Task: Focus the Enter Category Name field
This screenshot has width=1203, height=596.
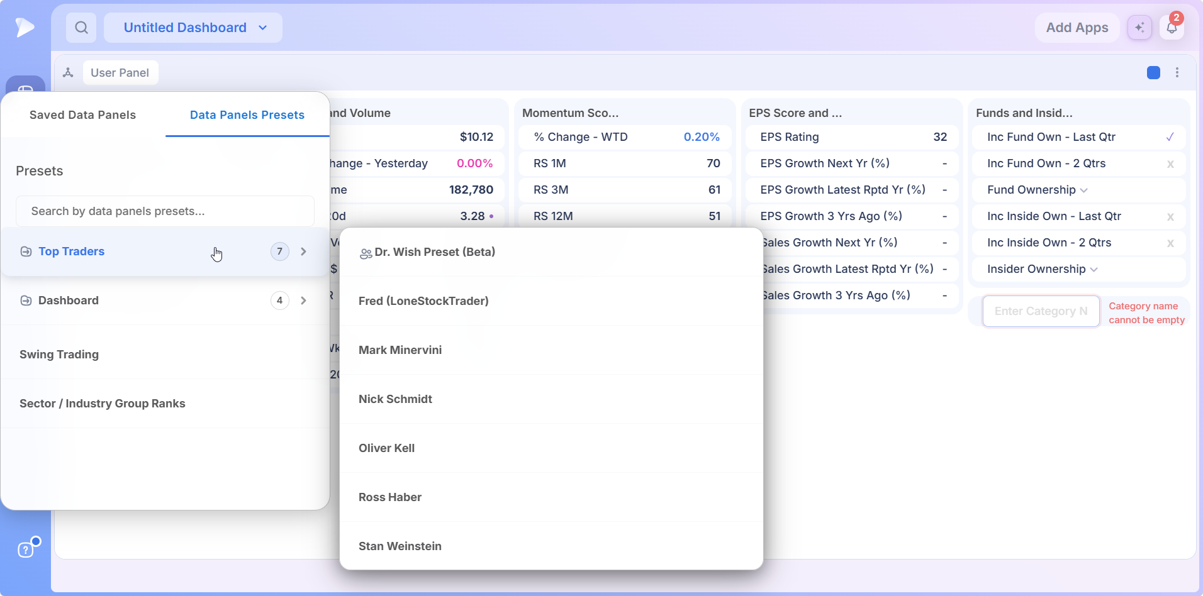Action: tap(1041, 311)
